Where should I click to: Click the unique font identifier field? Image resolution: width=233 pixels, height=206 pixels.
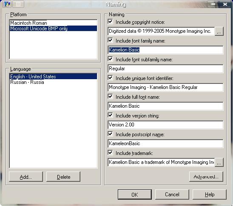[165, 87]
